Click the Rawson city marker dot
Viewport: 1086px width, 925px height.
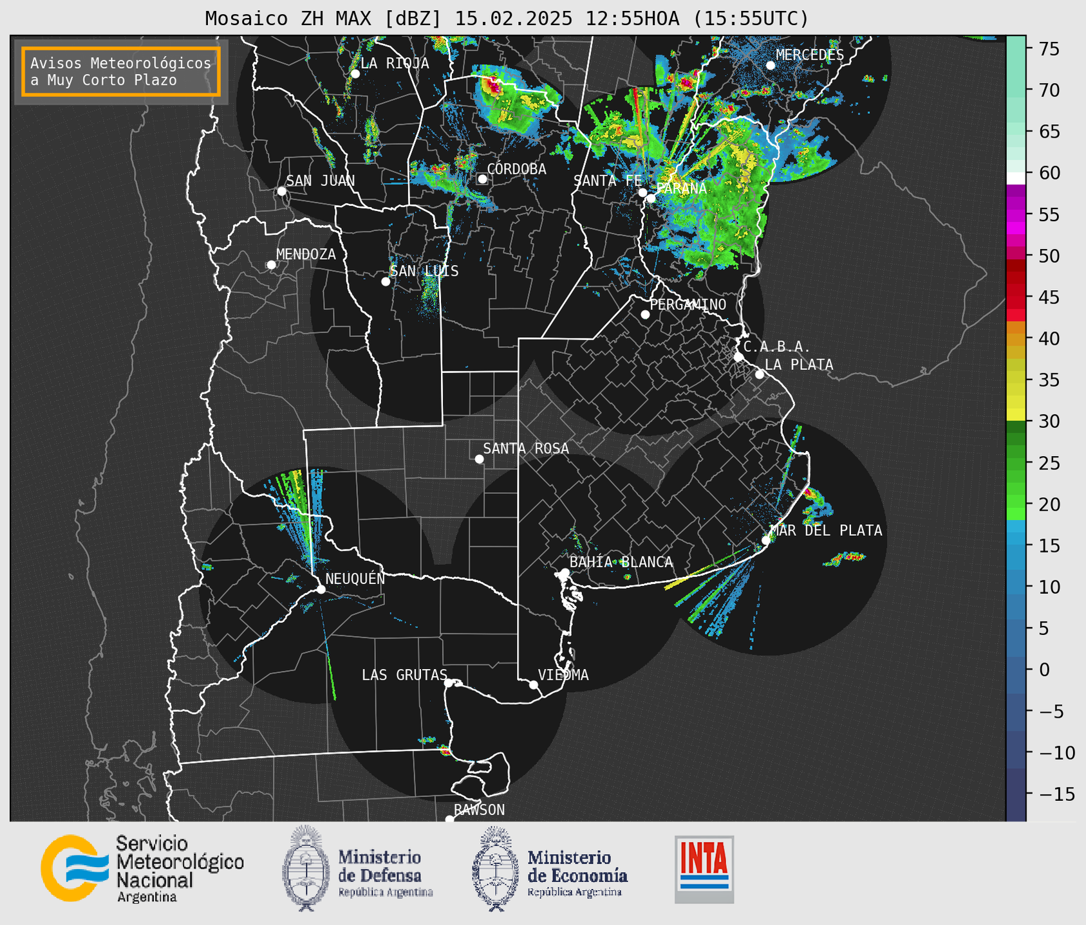[x=449, y=820]
